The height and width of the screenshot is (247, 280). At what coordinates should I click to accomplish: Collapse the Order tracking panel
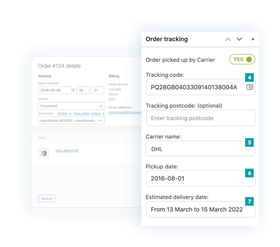click(252, 39)
